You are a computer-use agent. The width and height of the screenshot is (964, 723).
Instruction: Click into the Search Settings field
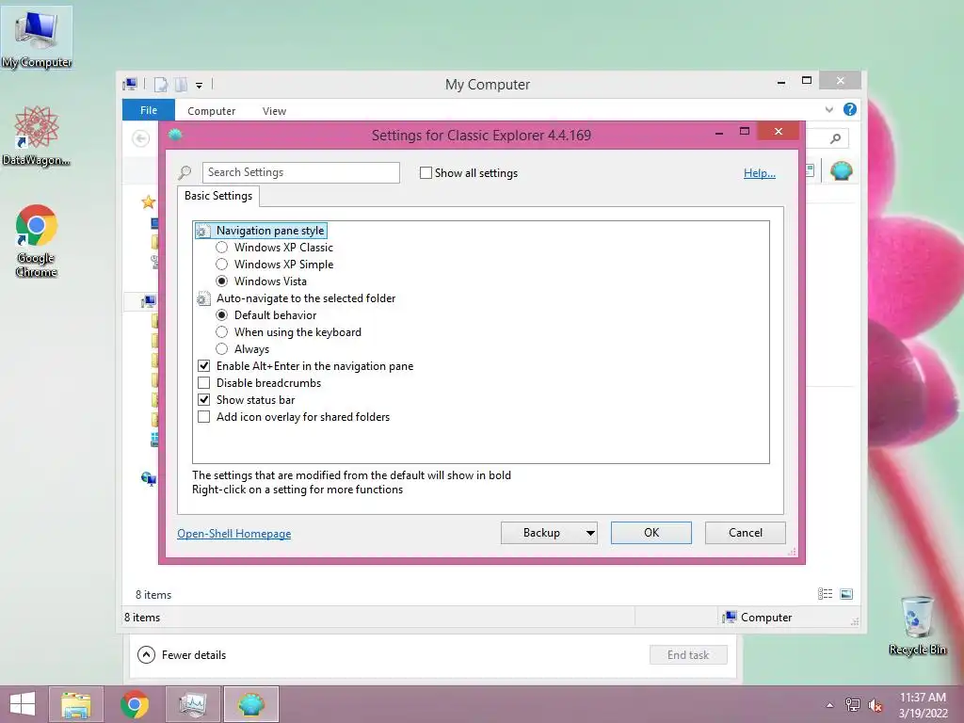300,172
